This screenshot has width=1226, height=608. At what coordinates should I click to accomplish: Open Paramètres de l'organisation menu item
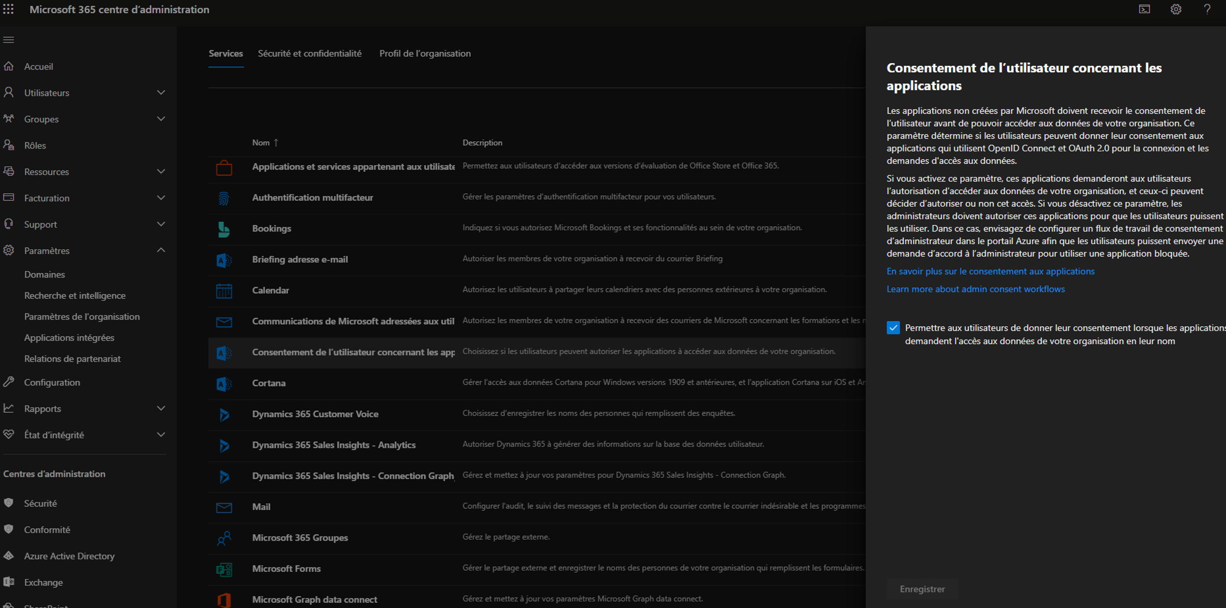(82, 316)
